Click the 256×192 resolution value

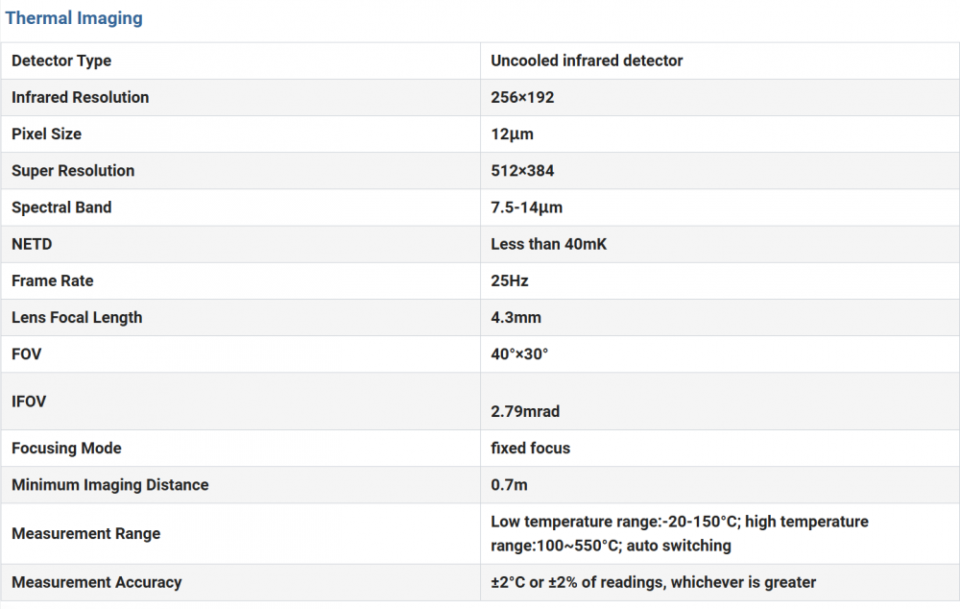click(522, 97)
